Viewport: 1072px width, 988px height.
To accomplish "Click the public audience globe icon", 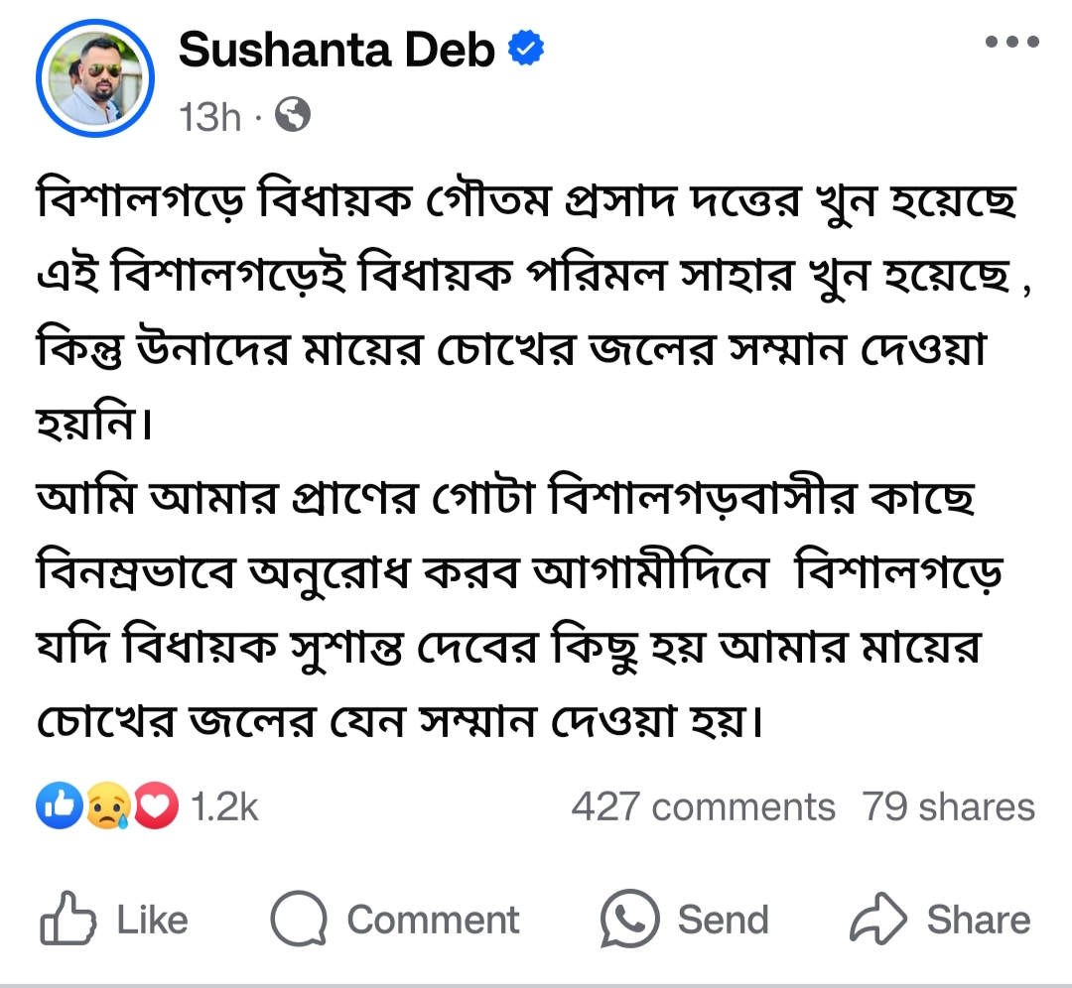I will (x=293, y=117).
